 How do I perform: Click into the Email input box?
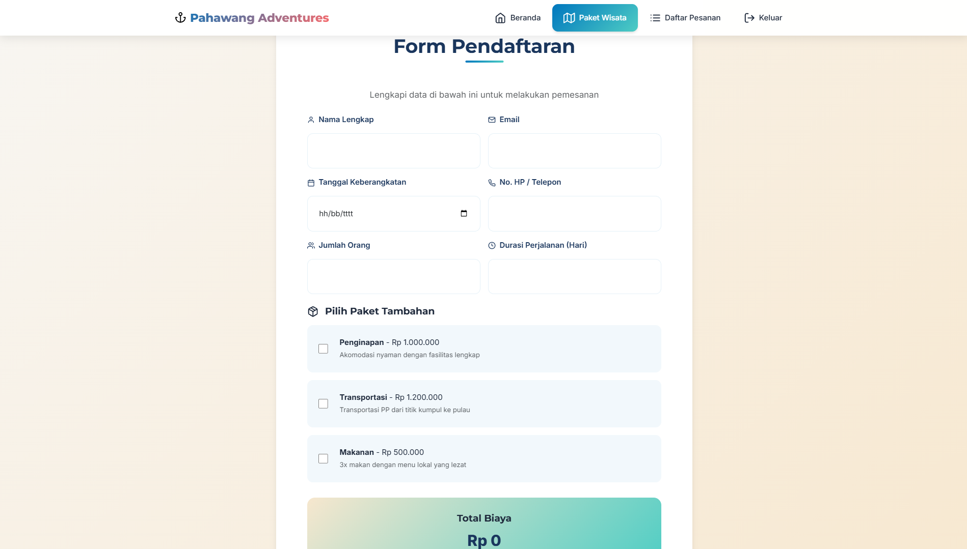pos(574,151)
